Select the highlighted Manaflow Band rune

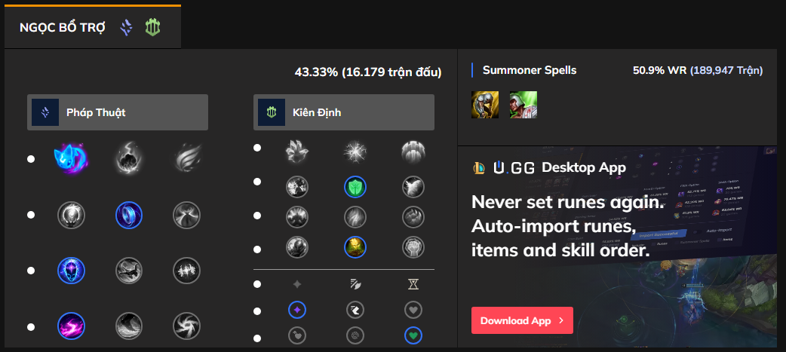tap(128, 215)
